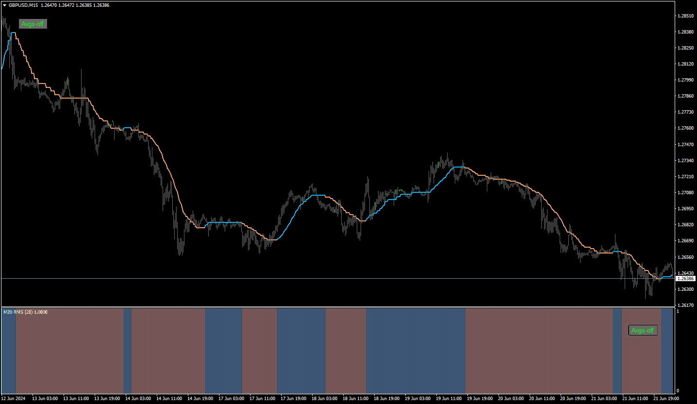
Task: Click the 1.27210 price axis value
Action: [685, 176]
